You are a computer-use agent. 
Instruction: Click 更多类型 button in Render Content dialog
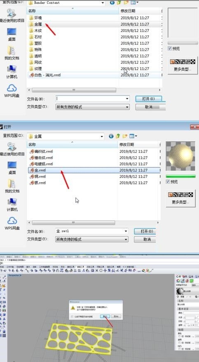183,65
